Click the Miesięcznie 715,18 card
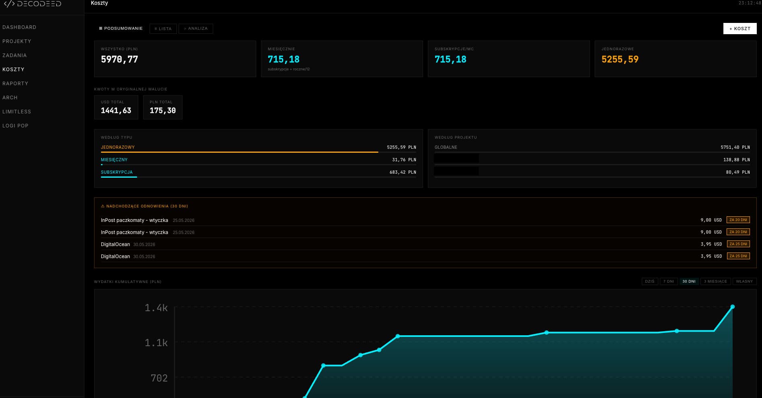Image resolution: width=762 pixels, height=398 pixels. pos(342,59)
